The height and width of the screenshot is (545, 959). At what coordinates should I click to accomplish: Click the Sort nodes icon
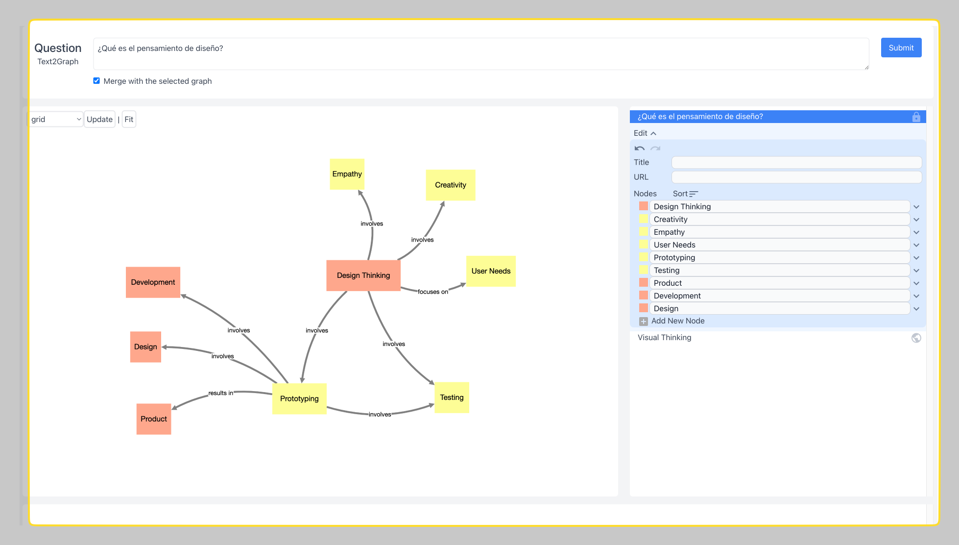(x=693, y=194)
